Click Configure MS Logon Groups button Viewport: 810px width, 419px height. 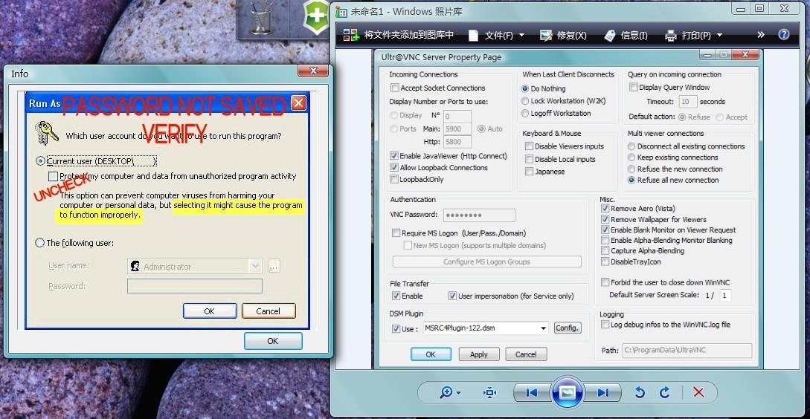486,262
